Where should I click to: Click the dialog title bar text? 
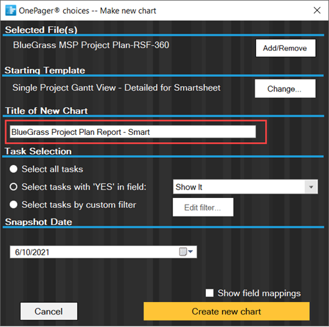88,11
